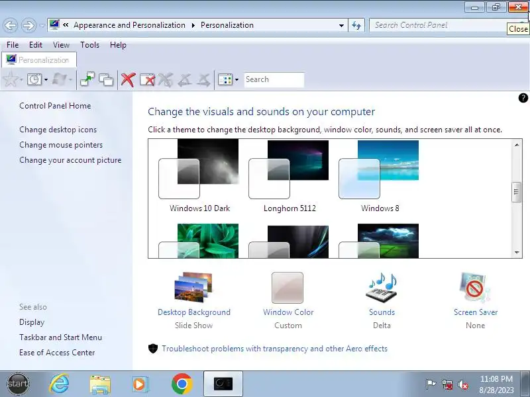Screen dimensions: 530x397
Task: Click the Screen Saver monitor icon
Action: pos(475,287)
